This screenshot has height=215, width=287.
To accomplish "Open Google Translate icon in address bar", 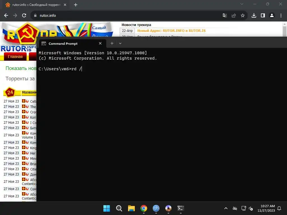I will point(224,16).
